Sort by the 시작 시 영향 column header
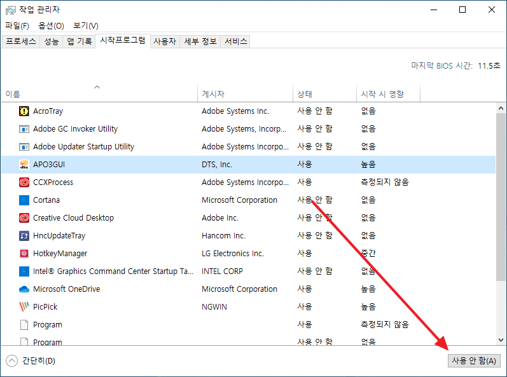The width and height of the screenshot is (507, 377). click(x=388, y=93)
